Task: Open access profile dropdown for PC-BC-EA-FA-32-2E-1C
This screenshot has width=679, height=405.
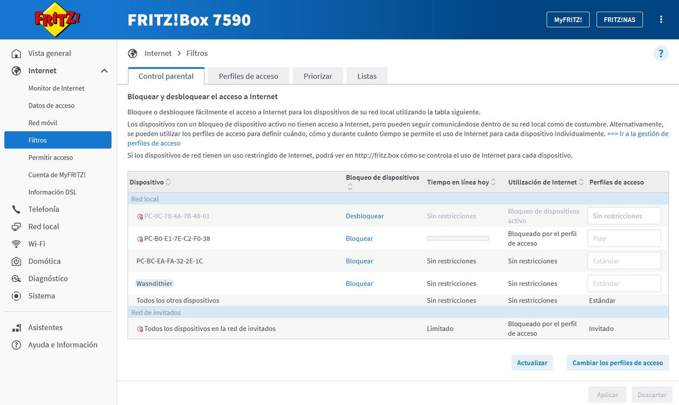Action: 624,261
